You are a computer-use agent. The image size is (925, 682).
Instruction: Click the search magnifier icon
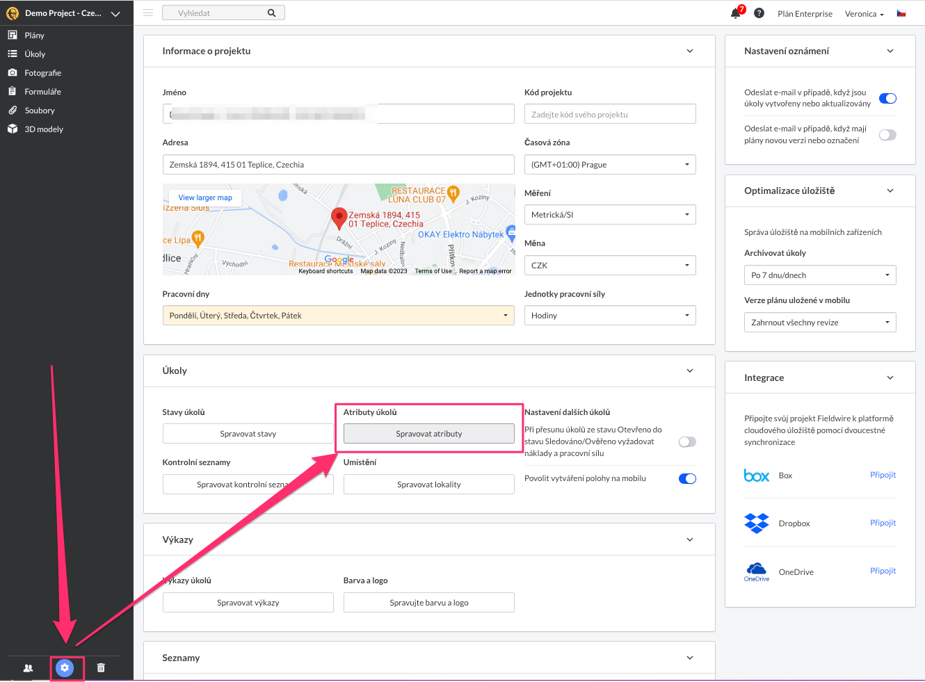(271, 13)
